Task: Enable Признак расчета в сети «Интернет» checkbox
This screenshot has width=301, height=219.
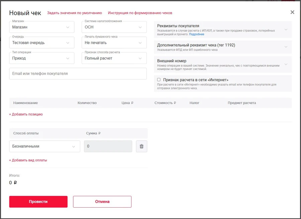Action: (x=159, y=80)
